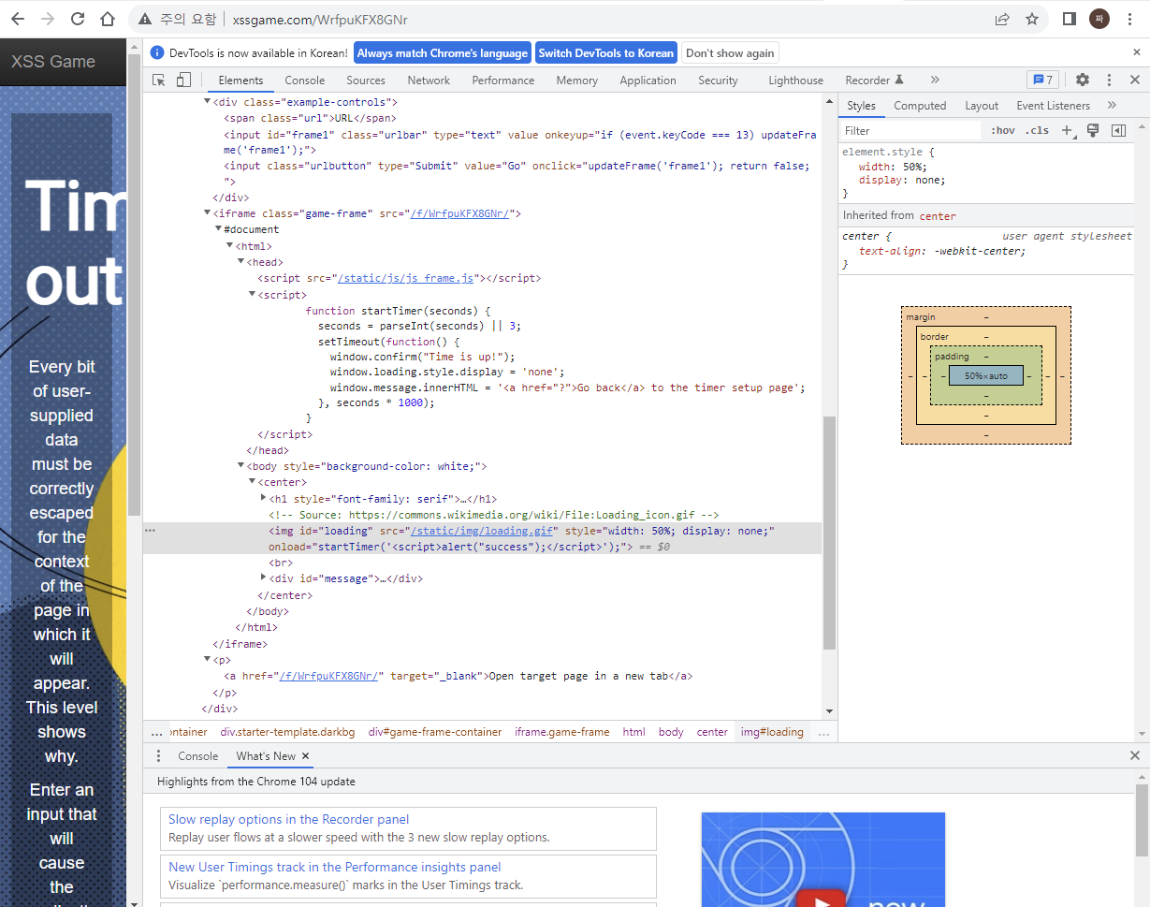Open DevTools three-dot customize menu

(x=1109, y=80)
